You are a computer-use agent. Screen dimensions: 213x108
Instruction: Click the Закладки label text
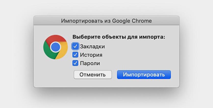[x=92, y=47]
